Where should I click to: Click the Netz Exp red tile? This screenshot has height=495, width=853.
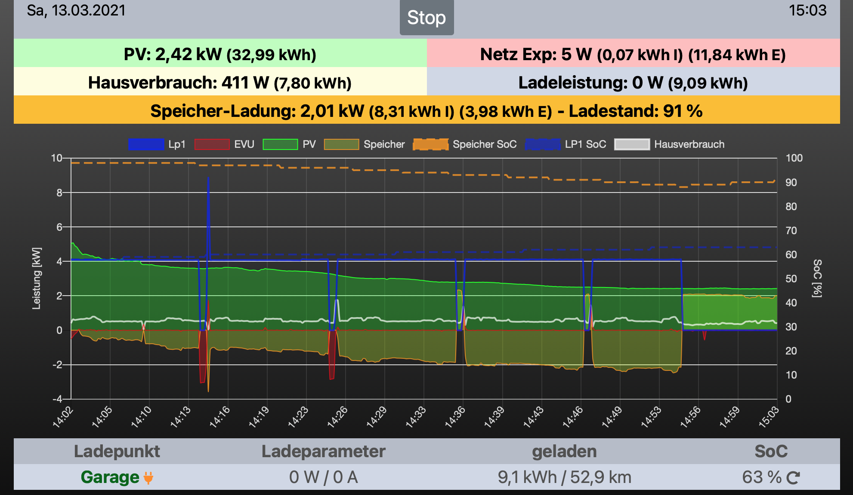pyautogui.click(x=633, y=54)
